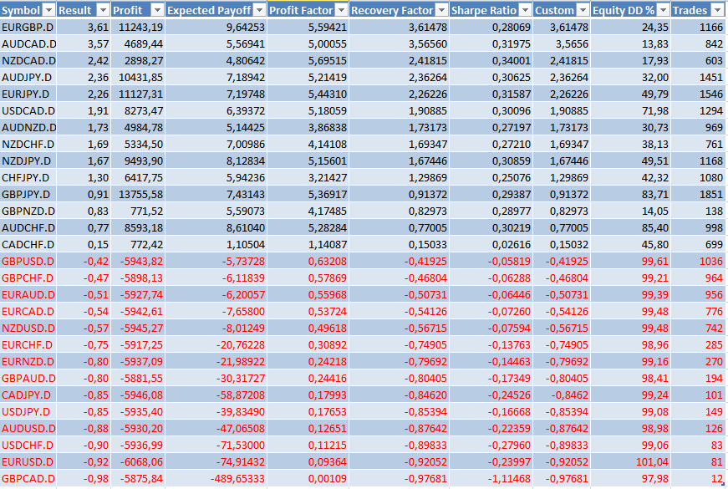The width and height of the screenshot is (728, 489).
Task: Click the Sharpe ratio value 0,34001
Action: pos(512,61)
